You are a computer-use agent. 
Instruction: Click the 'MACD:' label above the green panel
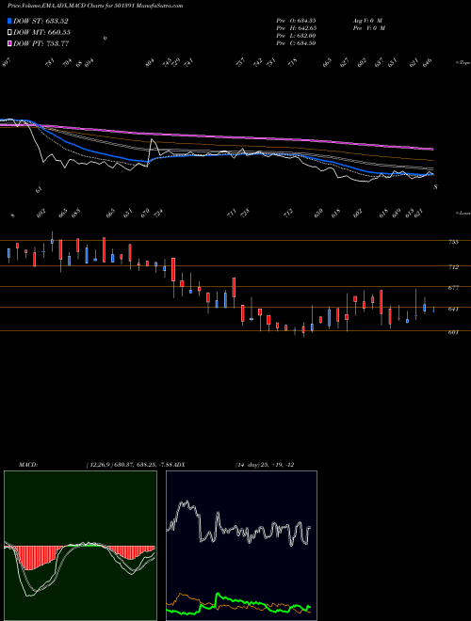[27, 464]
